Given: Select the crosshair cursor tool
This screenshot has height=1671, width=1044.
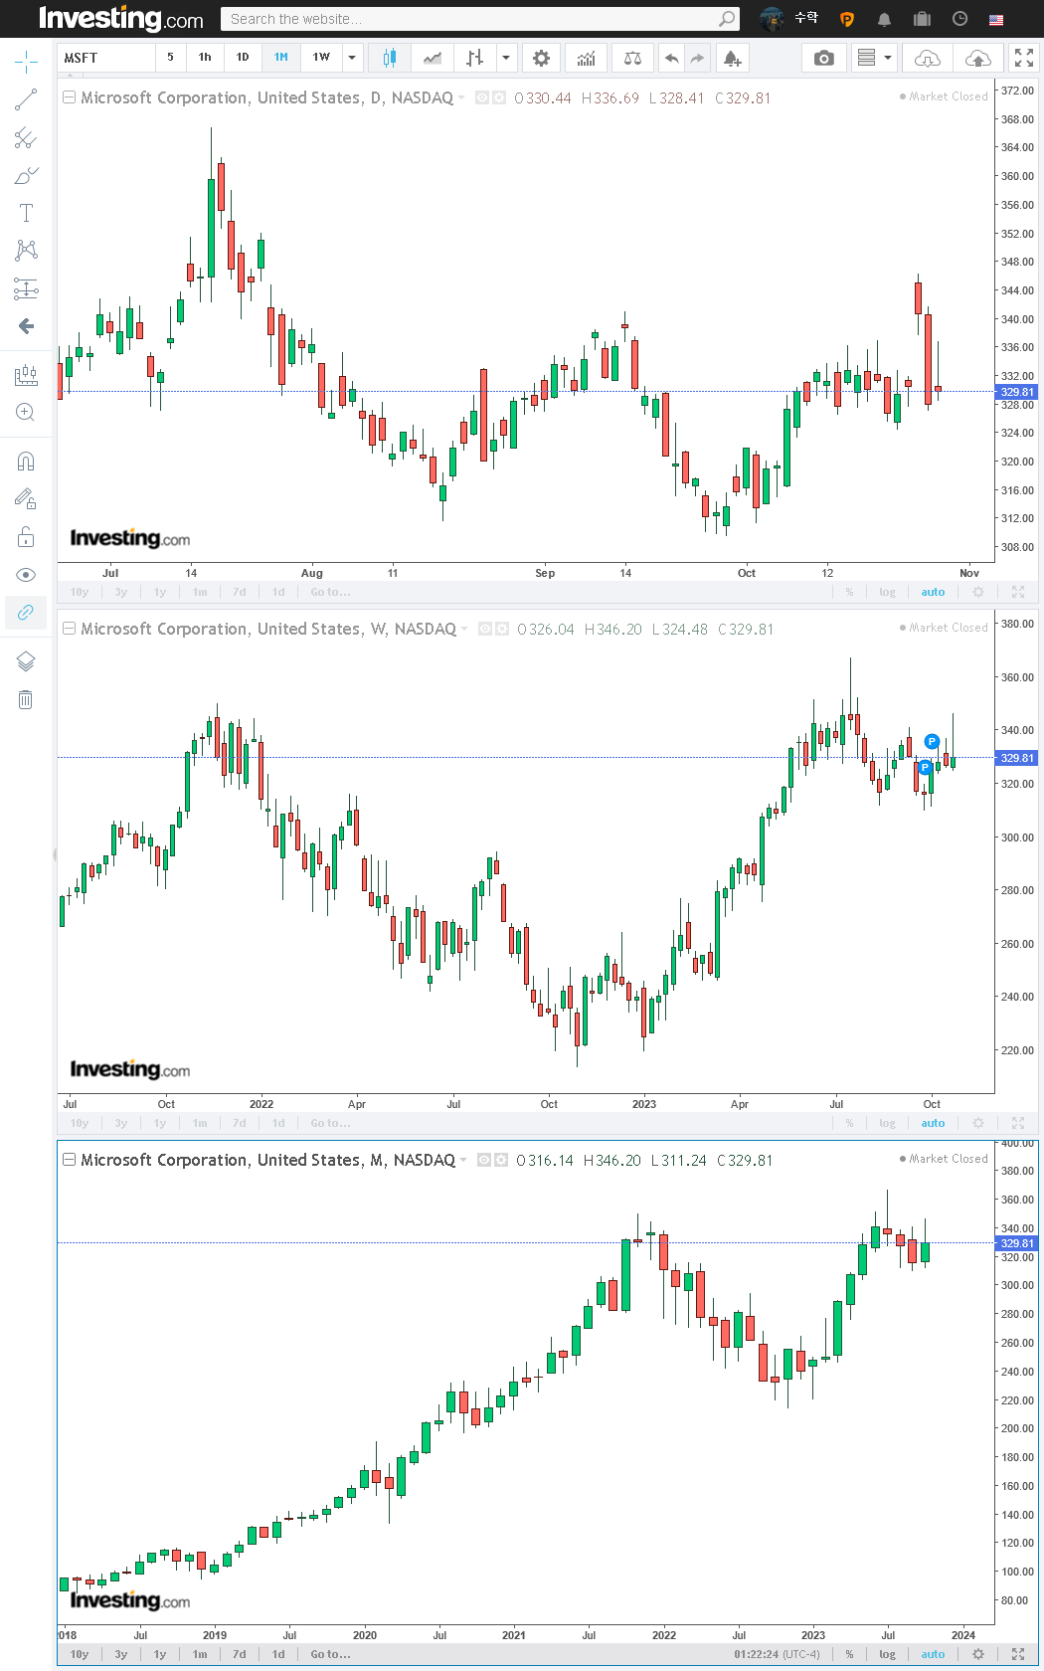Looking at the screenshot, I should 26,63.
